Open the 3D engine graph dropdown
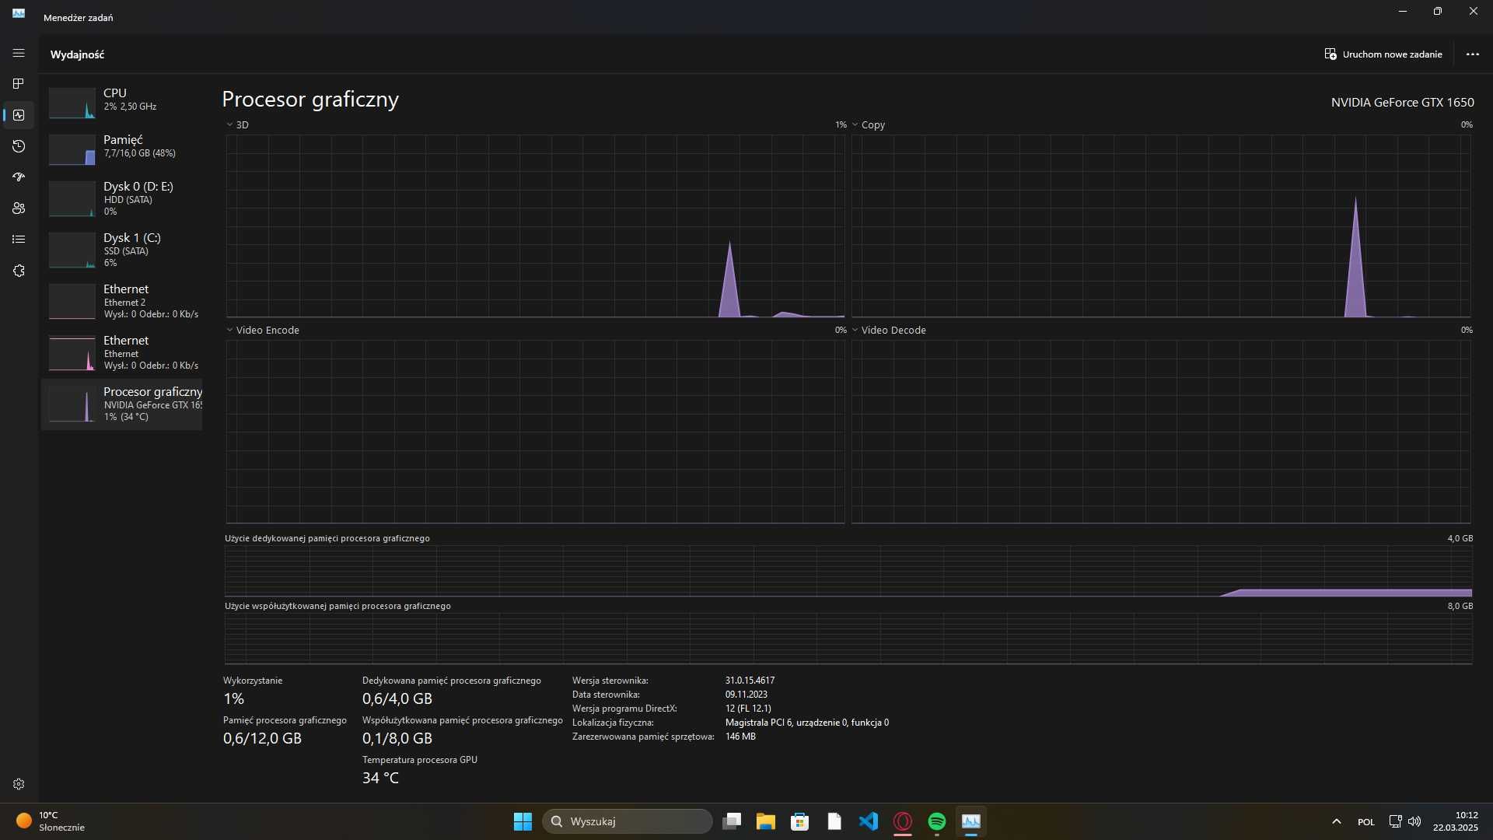This screenshot has height=840, width=1493. pyautogui.click(x=229, y=124)
